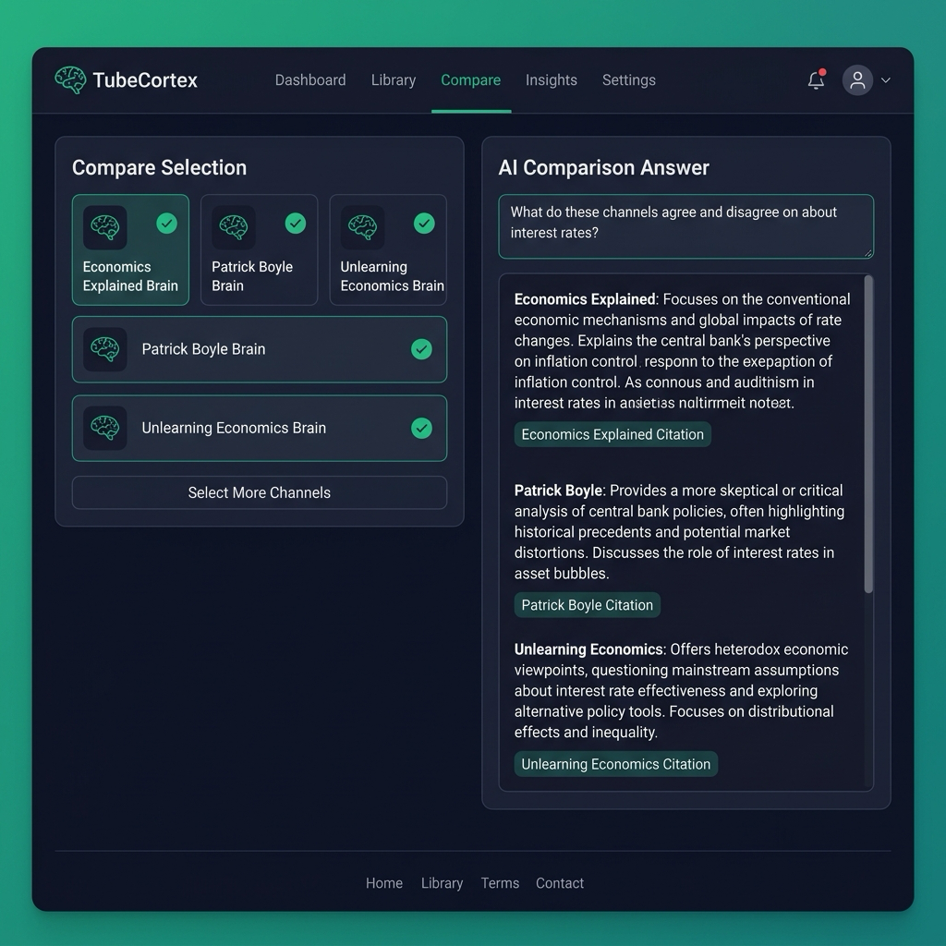
Task: Open the user profile avatar
Action: [857, 80]
